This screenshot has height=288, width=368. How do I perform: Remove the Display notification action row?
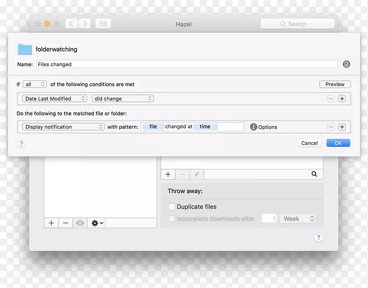[x=331, y=127]
